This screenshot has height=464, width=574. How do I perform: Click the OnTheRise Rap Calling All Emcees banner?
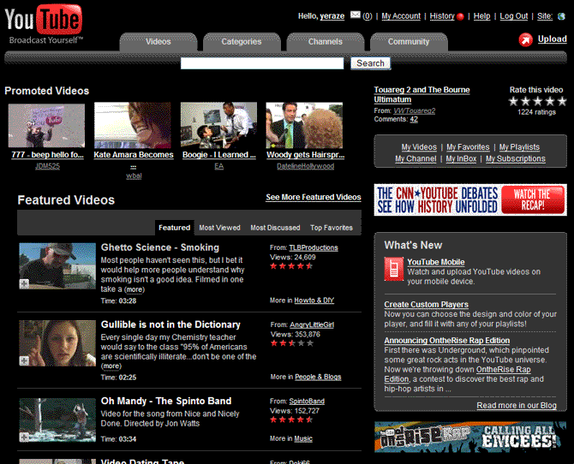point(470,437)
